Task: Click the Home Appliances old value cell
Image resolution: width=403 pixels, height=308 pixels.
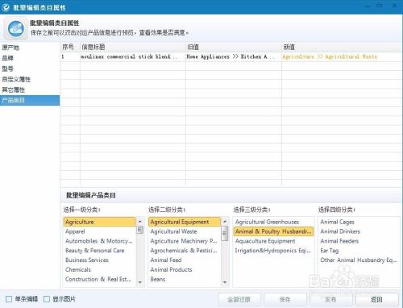Action: [234, 56]
